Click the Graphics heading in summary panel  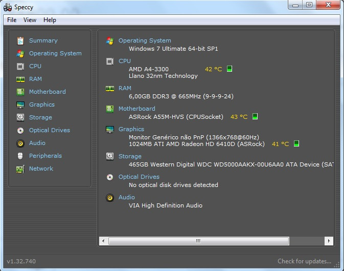point(131,129)
